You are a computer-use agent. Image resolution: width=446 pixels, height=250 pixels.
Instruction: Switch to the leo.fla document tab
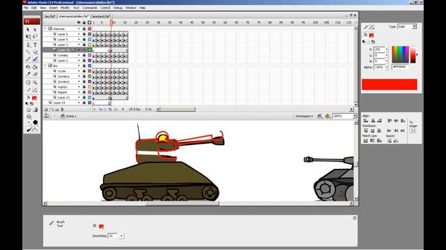pyautogui.click(x=50, y=17)
